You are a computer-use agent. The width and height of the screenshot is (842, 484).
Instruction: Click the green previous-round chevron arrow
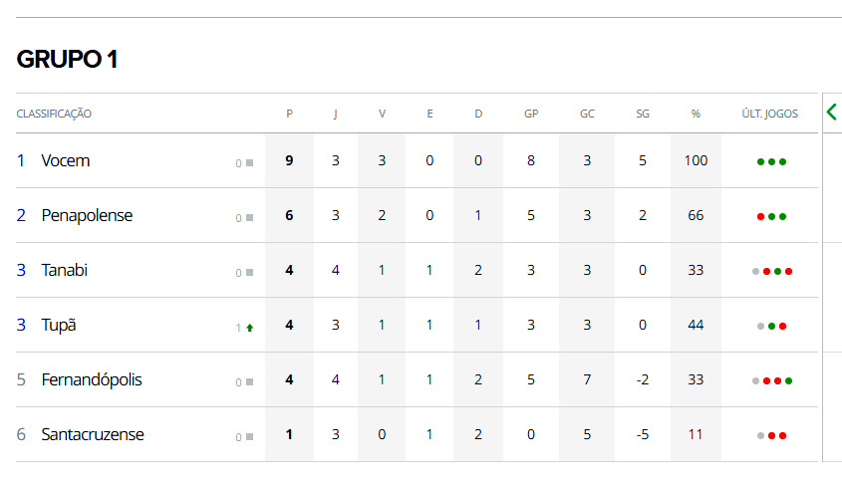click(831, 113)
